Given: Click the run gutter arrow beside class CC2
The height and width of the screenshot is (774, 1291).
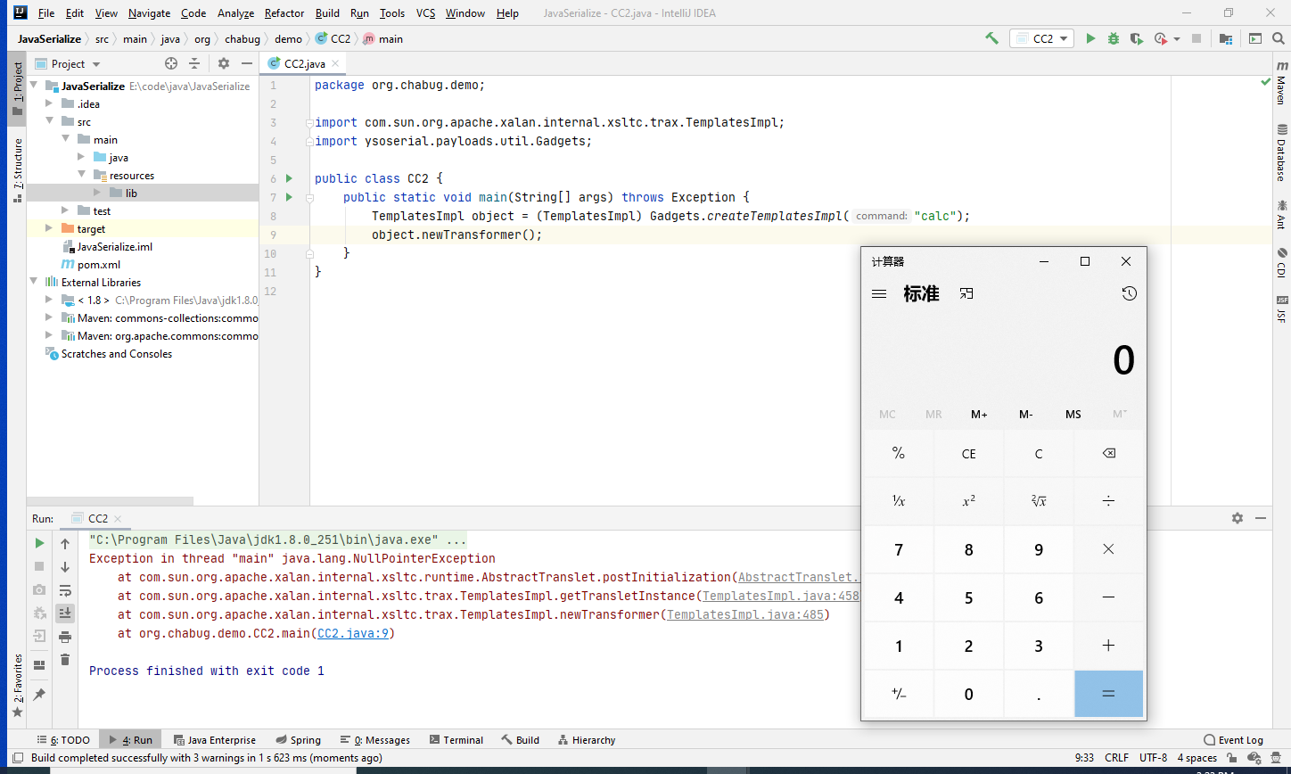Looking at the screenshot, I should [x=289, y=178].
